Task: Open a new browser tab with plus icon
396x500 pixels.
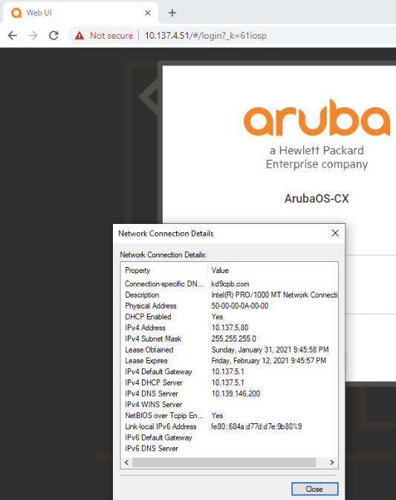Action: tap(172, 13)
